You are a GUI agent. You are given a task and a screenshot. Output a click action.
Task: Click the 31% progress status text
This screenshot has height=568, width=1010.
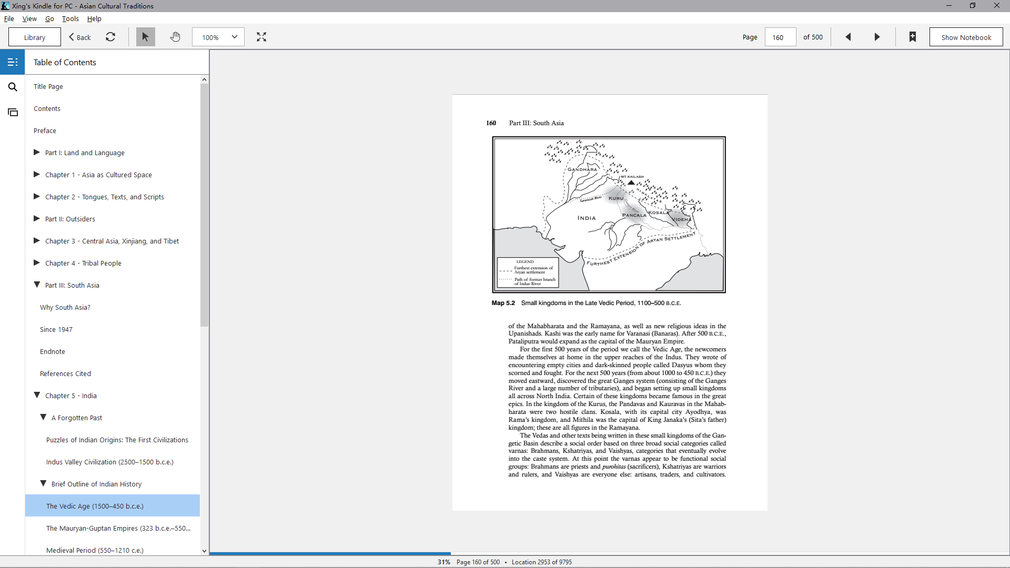tap(444, 562)
